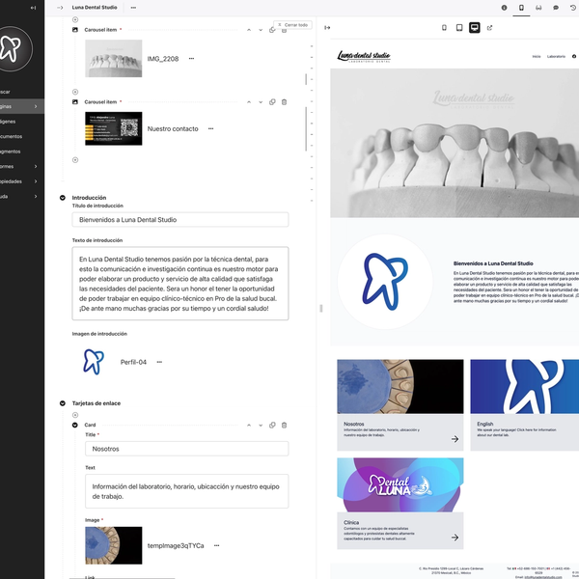Screen dimensions: 579x579
Task: Move the Nosotros Card up
Action: click(249, 425)
